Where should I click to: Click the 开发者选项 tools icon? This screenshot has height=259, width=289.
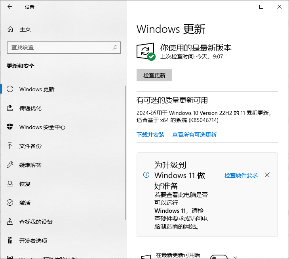pyautogui.click(x=10, y=240)
